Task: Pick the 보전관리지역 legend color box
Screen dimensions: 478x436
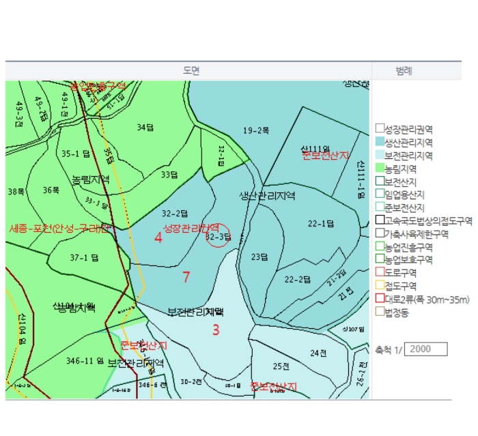Action: (x=380, y=154)
